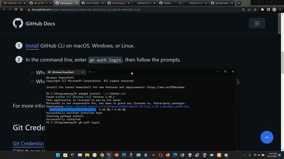Open the terminal profile dropdown chevron
This screenshot has height=159, width=284.
pyautogui.click(x=95, y=72)
